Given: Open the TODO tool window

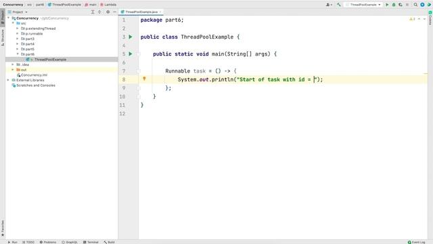Looking at the screenshot, I should click(28, 242).
